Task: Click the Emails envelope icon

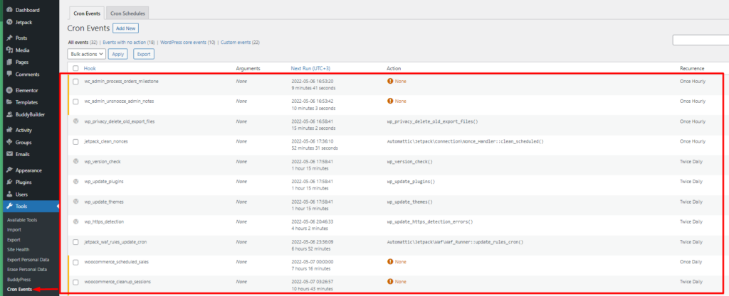Action: (x=9, y=154)
